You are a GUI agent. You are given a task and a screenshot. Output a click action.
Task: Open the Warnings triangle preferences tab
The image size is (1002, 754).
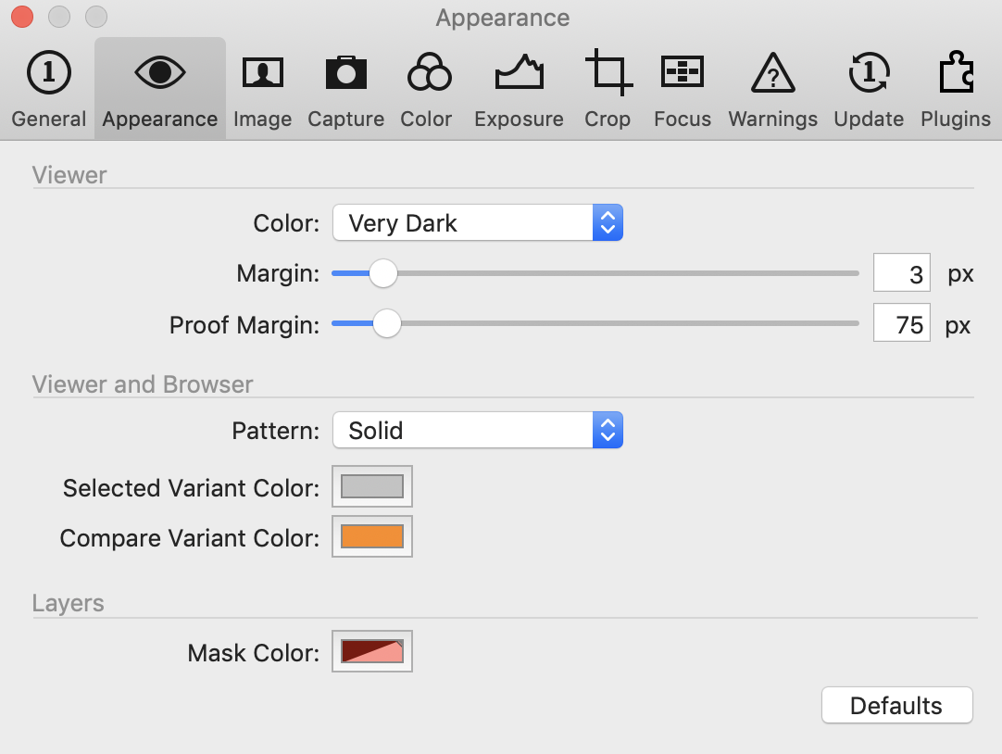click(772, 90)
